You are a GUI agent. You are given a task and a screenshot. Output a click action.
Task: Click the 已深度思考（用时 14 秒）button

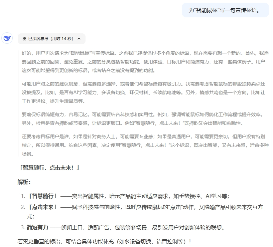(x=51, y=39)
